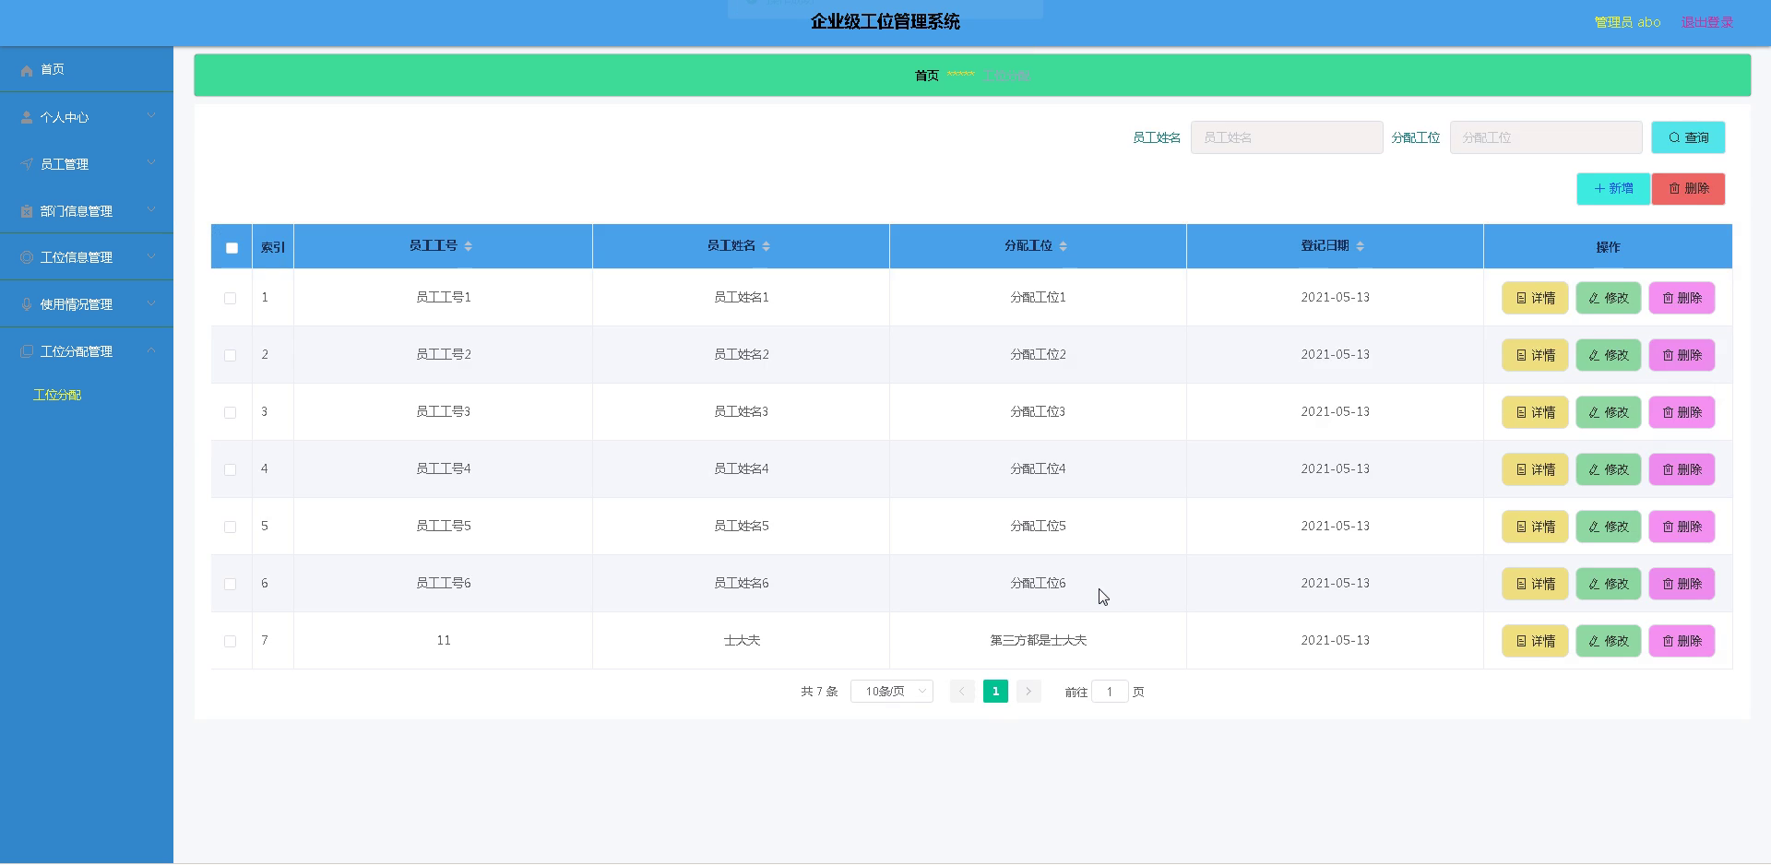
Task: Edit row 员工工号5 with 修改
Action: [x=1609, y=527]
